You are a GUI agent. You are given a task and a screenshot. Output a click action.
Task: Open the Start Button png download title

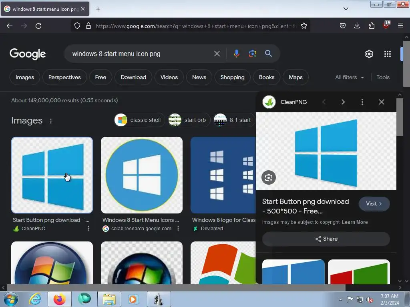click(51, 220)
